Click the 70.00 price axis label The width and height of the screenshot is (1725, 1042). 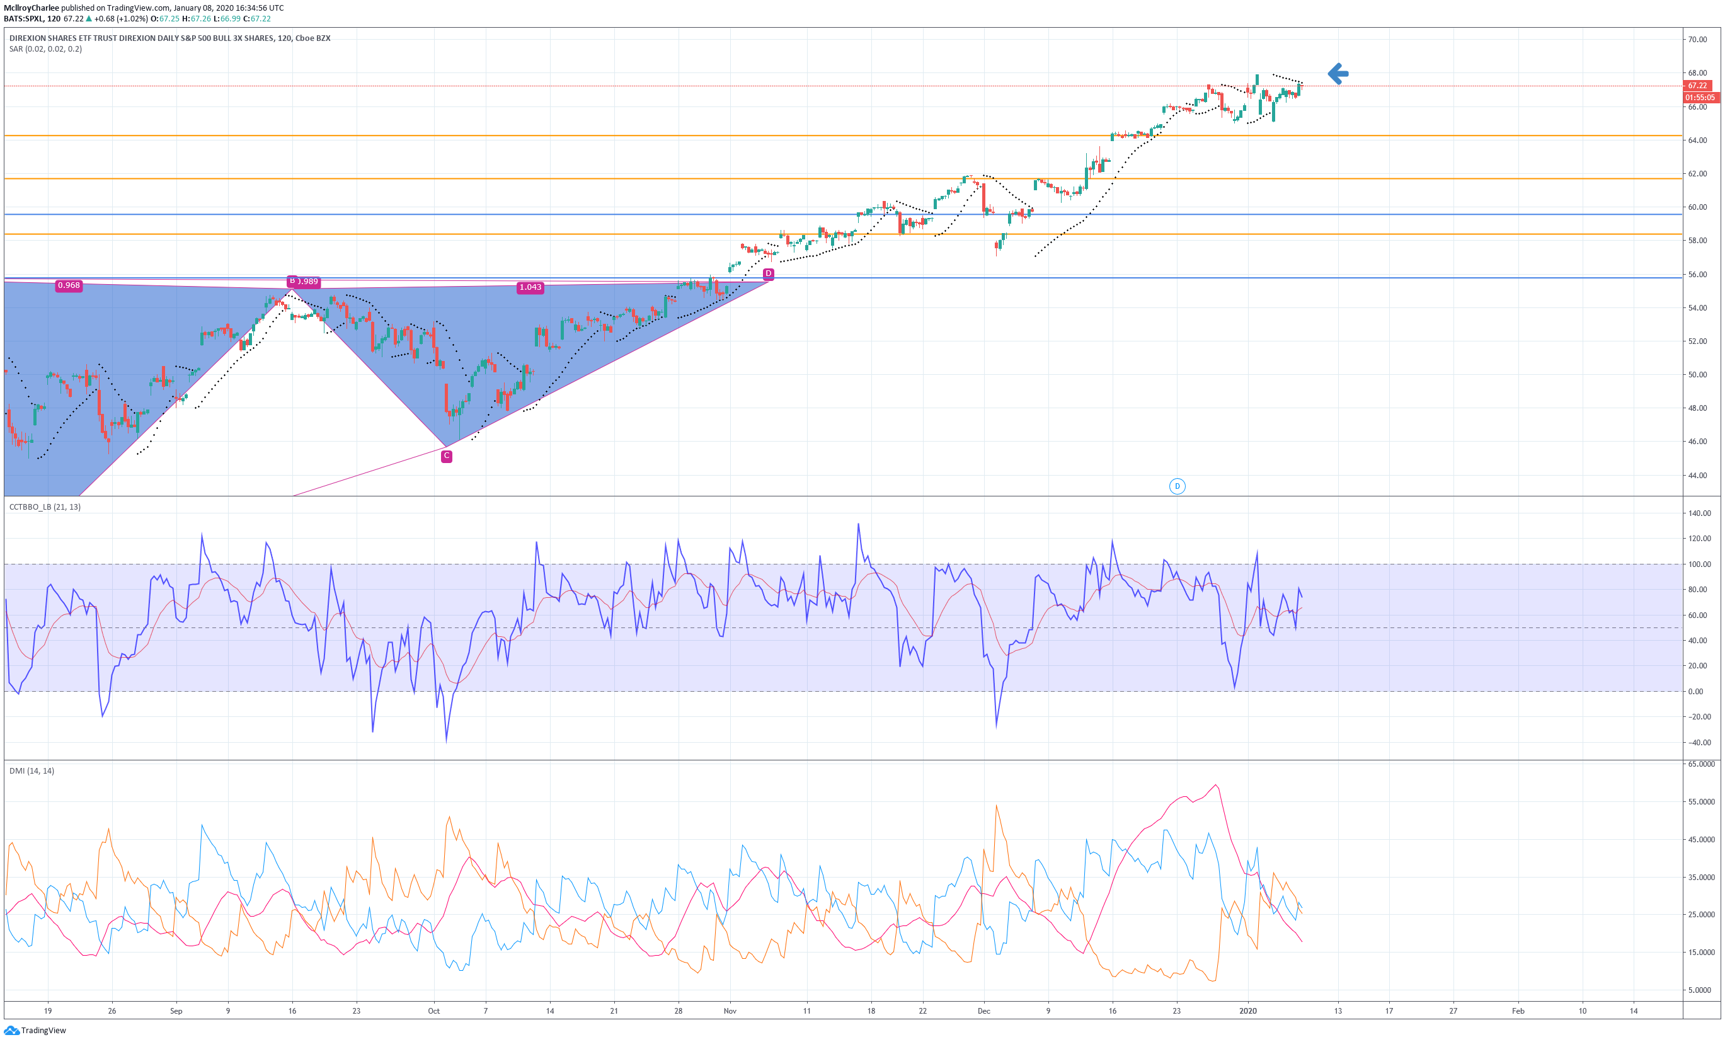(1697, 39)
